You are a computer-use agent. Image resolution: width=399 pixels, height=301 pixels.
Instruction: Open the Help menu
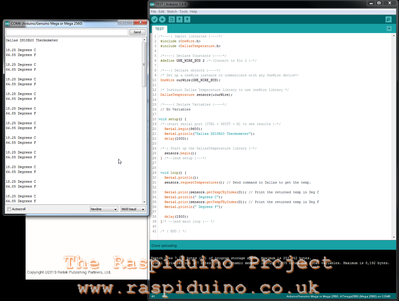[193, 11]
